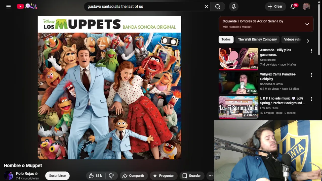Open notifications bell
Screen dimensions: 322x181
[293, 7]
